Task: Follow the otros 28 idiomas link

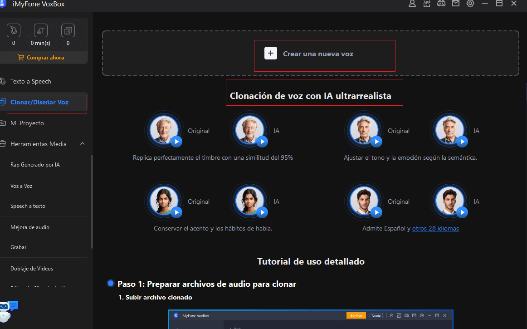Action: tap(435, 228)
